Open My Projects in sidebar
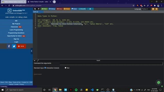Screen dimensions: 164x92 tap(16, 24)
